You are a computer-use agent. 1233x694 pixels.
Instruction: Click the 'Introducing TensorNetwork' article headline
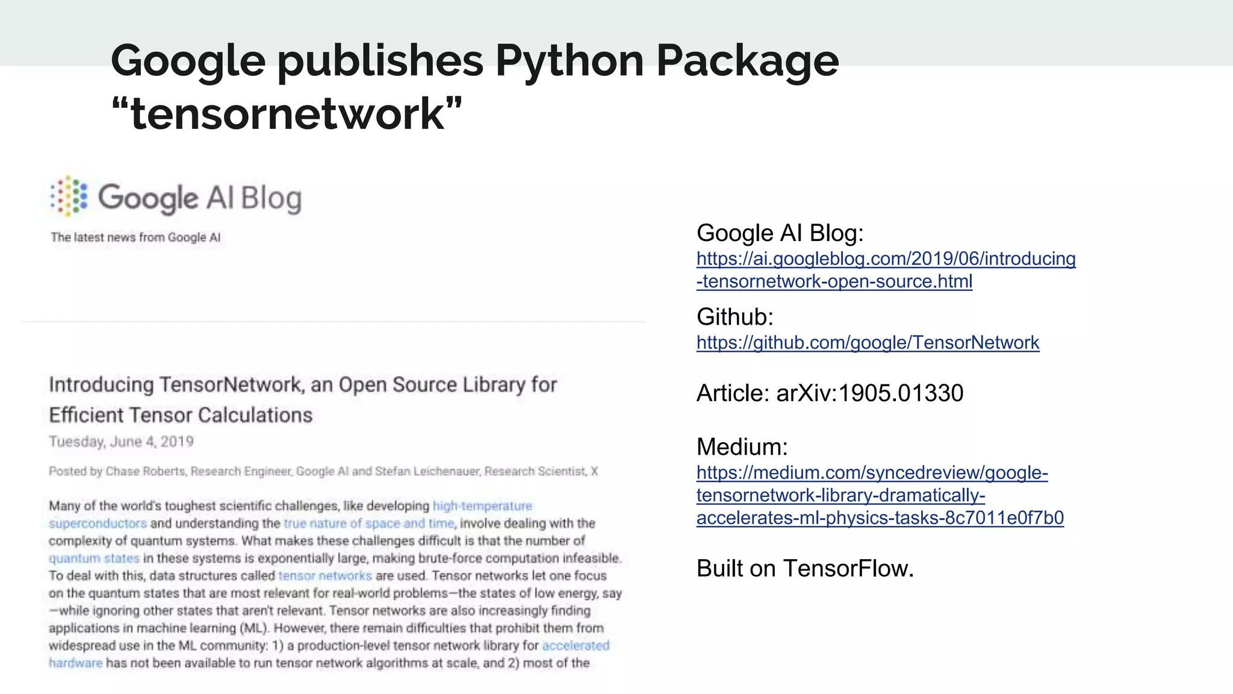303,385
